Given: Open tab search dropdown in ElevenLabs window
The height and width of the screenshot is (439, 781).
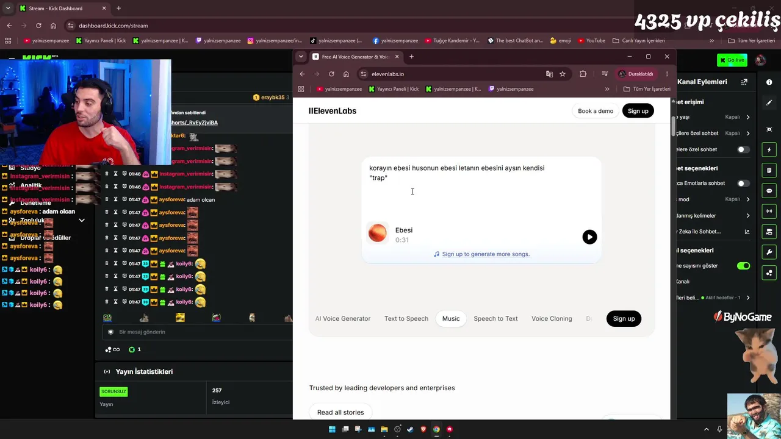Looking at the screenshot, I should 301,57.
